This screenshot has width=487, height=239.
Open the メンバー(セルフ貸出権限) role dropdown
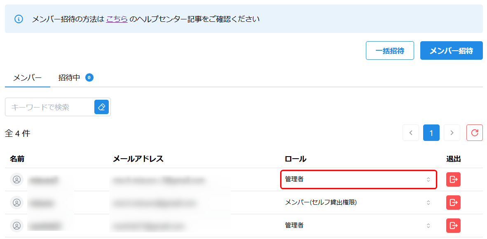point(358,202)
